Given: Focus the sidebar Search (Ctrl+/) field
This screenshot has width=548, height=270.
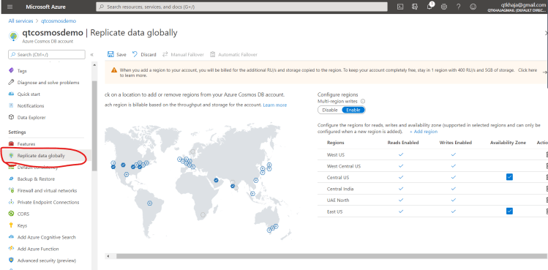Looking at the screenshot, I should (47, 55).
